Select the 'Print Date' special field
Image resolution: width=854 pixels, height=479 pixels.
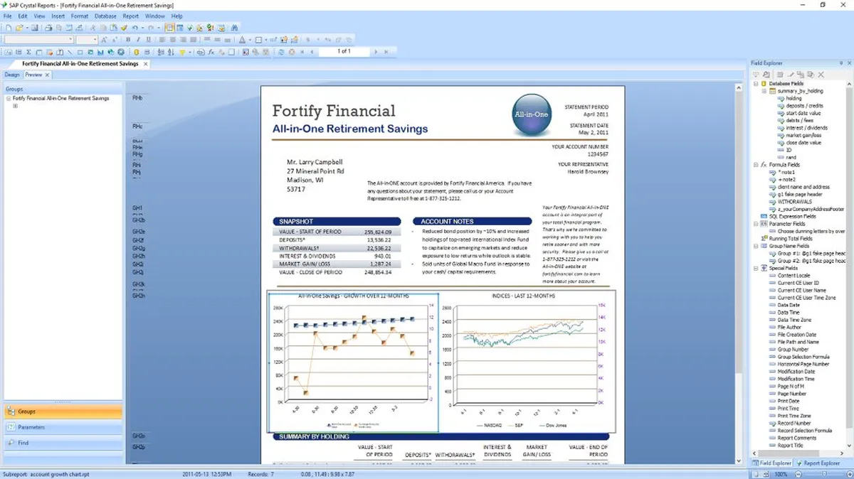(788, 401)
